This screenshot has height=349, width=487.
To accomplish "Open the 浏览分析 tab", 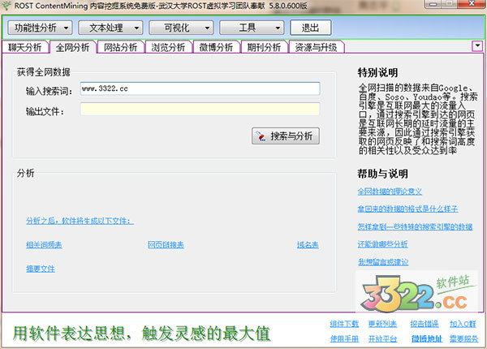I will tap(168, 47).
